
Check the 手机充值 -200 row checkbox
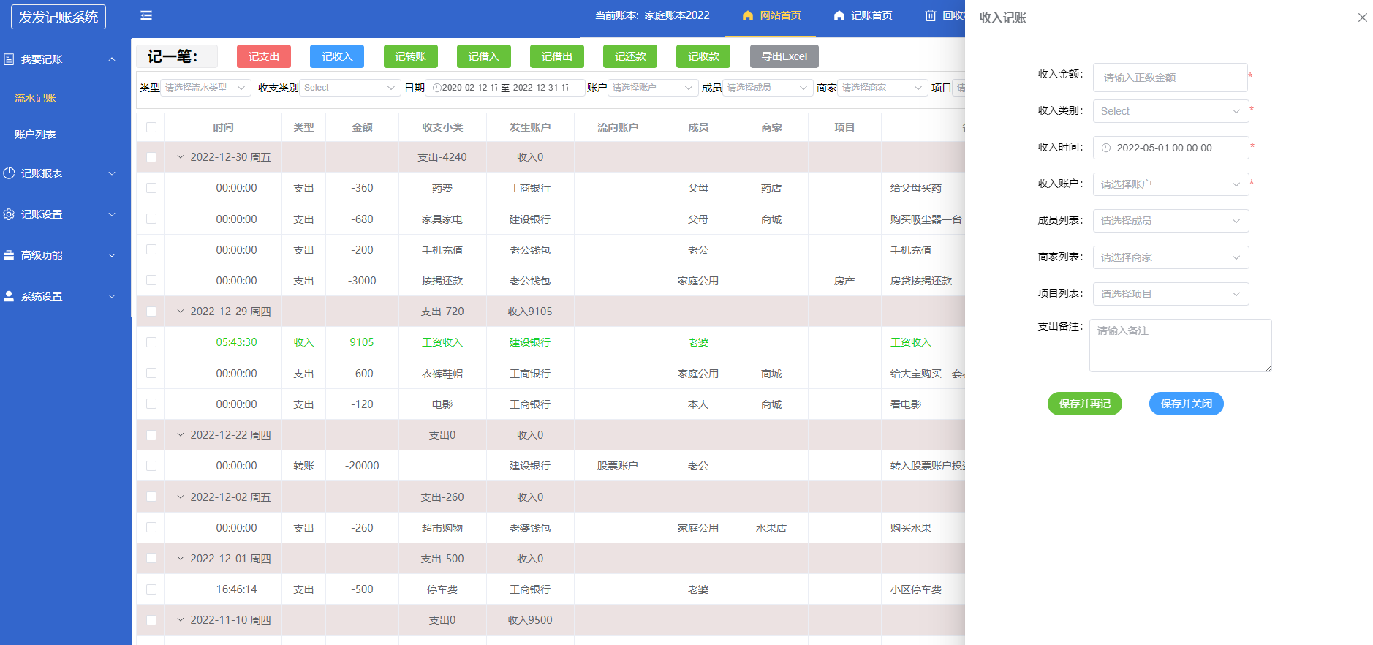click(x=151, y=249)
